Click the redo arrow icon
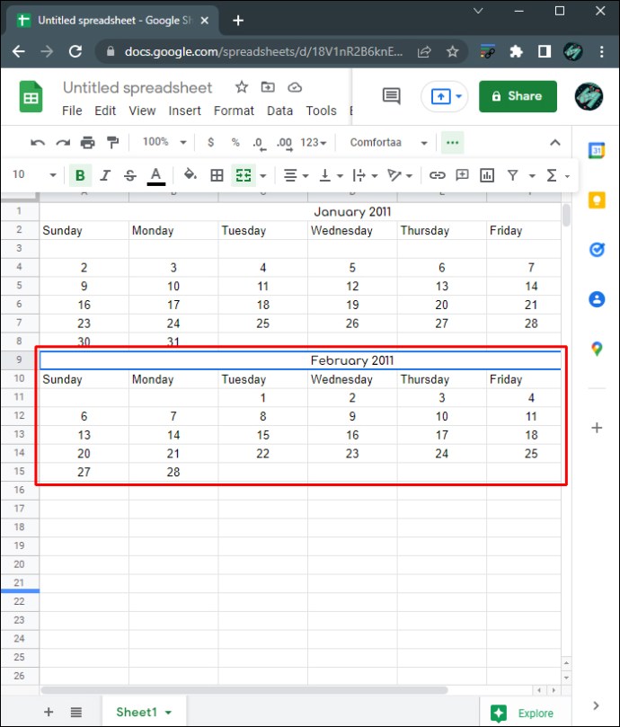This screenshot has width=620, height=727. click(x=63, y=142)
